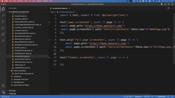Toggle the bottom panel layout icon
This screenshot has width=175, height=98.
(x=165, y=4)
